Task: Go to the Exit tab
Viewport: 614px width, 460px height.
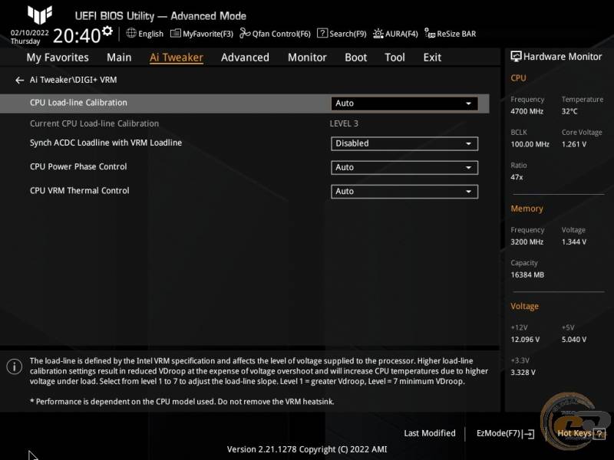Action: pyautogui.click(x=432, y=58)
